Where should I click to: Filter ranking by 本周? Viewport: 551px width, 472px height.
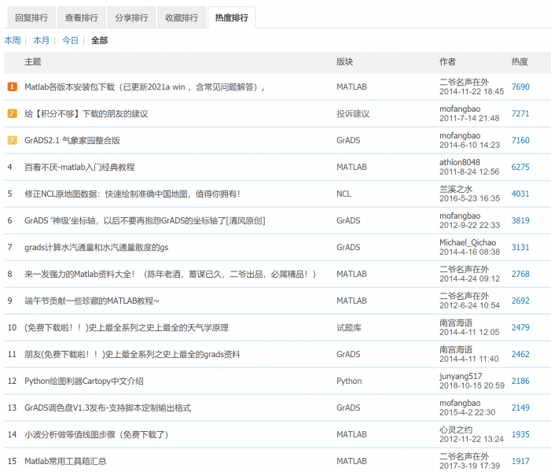[x=13, y=40]
